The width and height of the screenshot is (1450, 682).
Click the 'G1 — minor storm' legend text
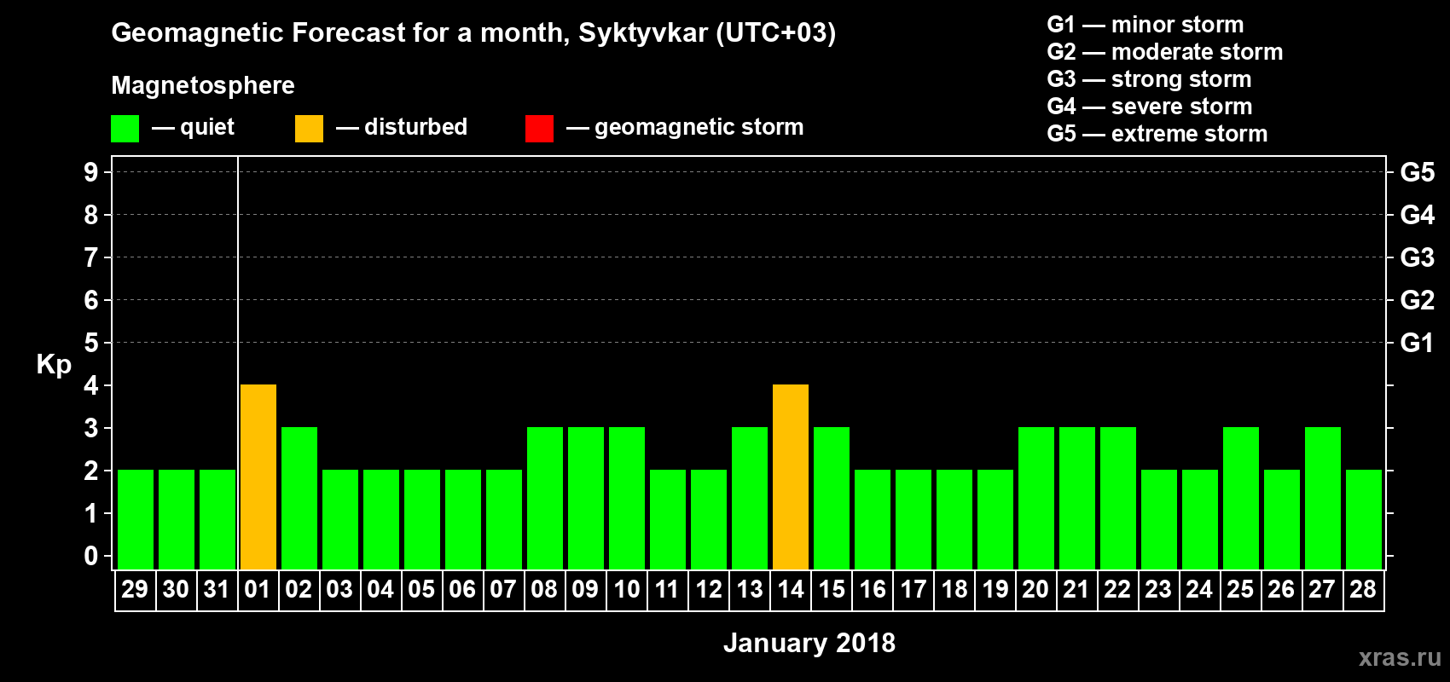click(1145, 25)
